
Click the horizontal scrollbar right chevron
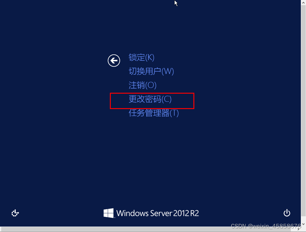pos(298,229)
